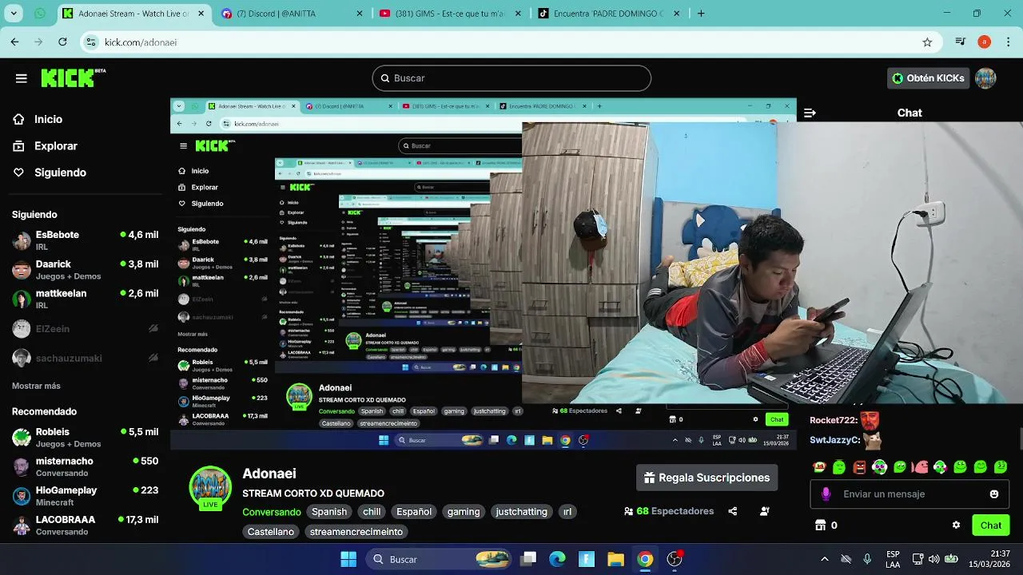
Task: Show hidden system tray icons
Action: click(825, 559)
